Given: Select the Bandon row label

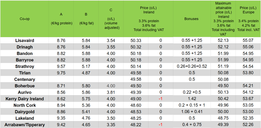Looking at the screenshot, I should [24, 53].
